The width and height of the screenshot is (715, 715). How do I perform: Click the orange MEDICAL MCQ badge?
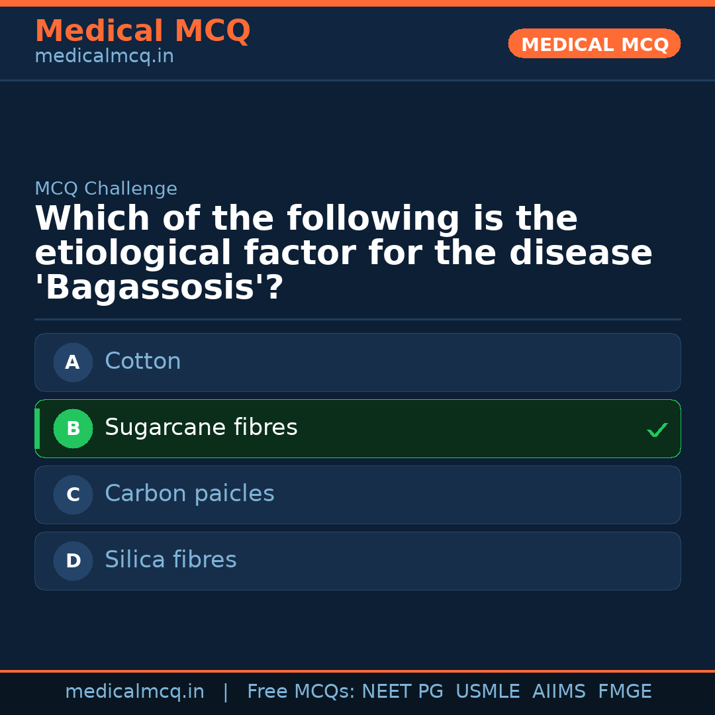[x=594, y=44]
